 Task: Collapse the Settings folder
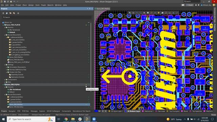[5, 65]
